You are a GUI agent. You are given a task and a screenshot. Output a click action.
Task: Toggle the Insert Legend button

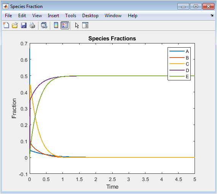coord(65,26)
